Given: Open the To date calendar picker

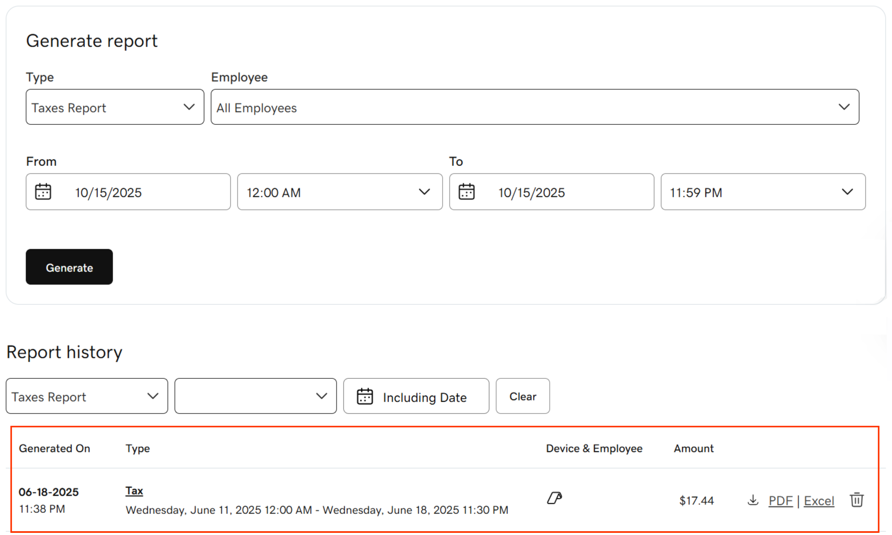Looking at the screenshot, I should click(x=466, y=192).
